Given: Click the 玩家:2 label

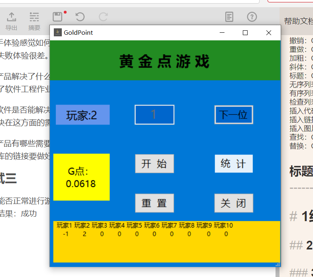Looking at the screenshot, I should (x=83, y=115).
